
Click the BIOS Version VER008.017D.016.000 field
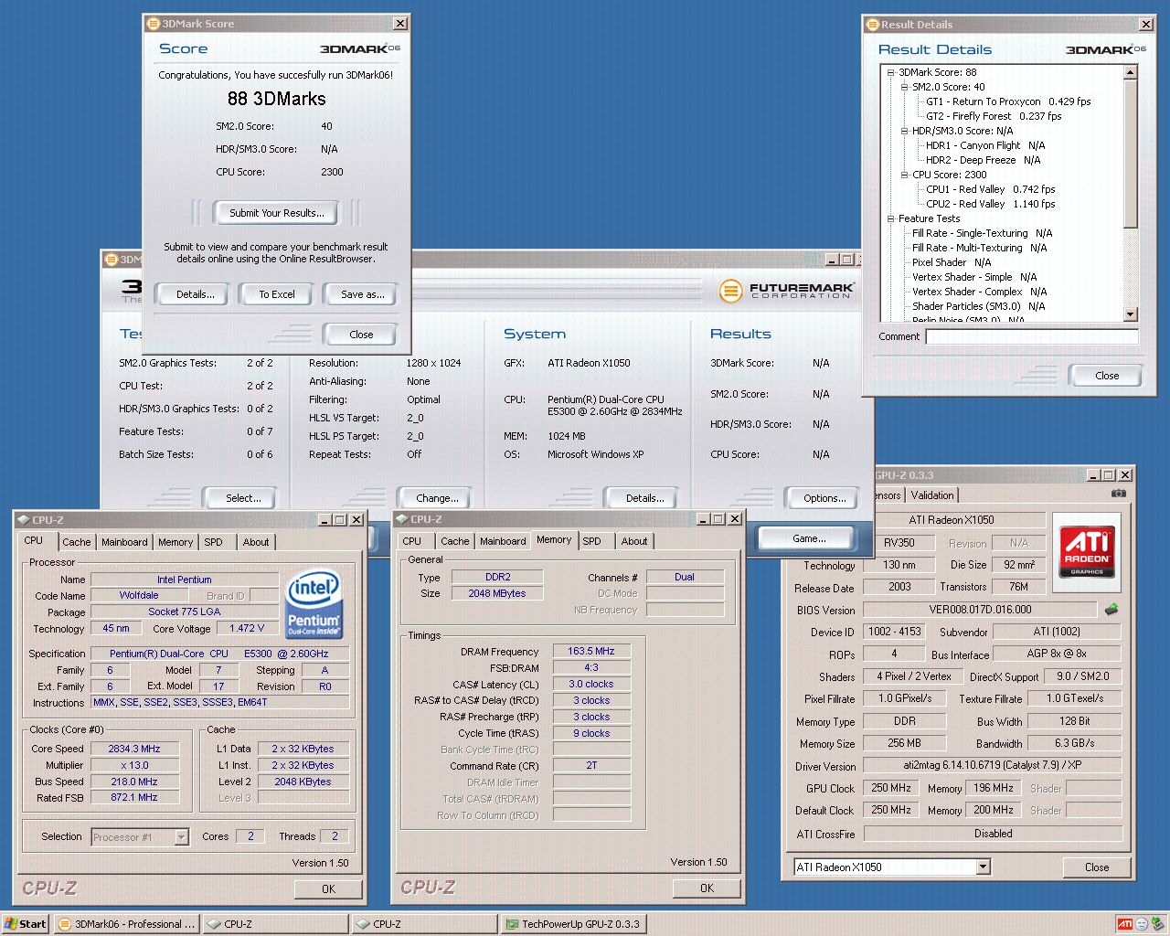(980, 610)
